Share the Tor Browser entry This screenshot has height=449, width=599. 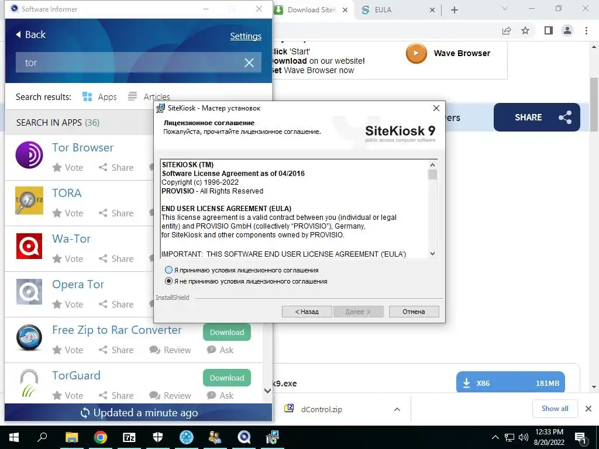(116, 168)
